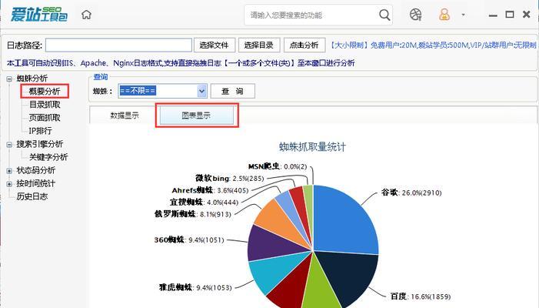Screen dimensions: 539x308
Task: Click the 选择目录 button
Action: pos(259,45)
